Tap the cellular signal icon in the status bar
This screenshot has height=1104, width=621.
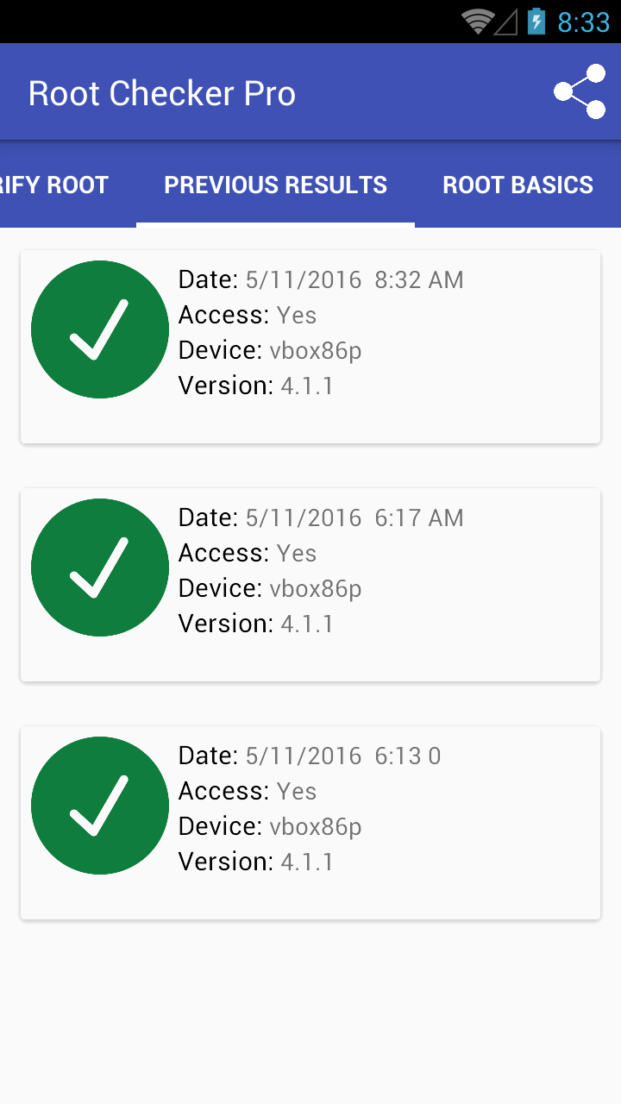point(505,22)
